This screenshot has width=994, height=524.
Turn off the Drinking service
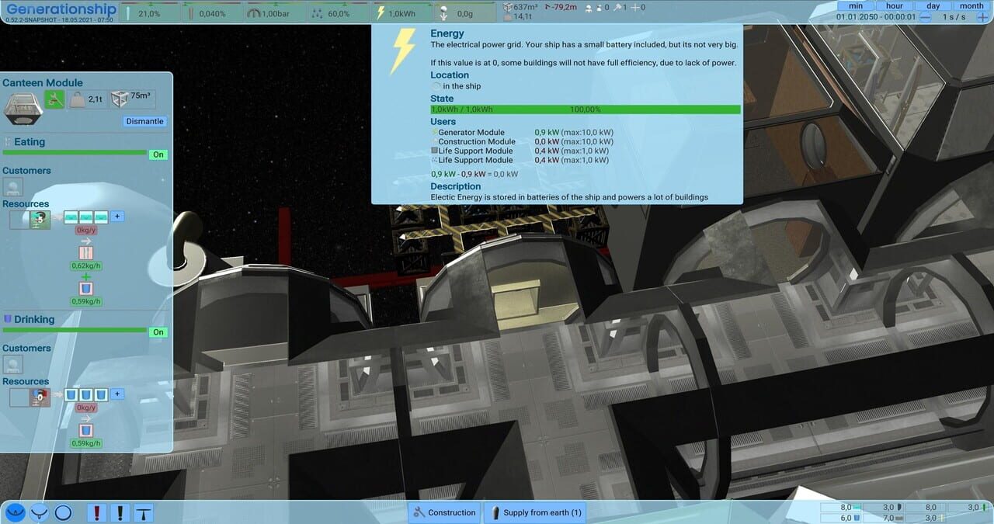158,331
